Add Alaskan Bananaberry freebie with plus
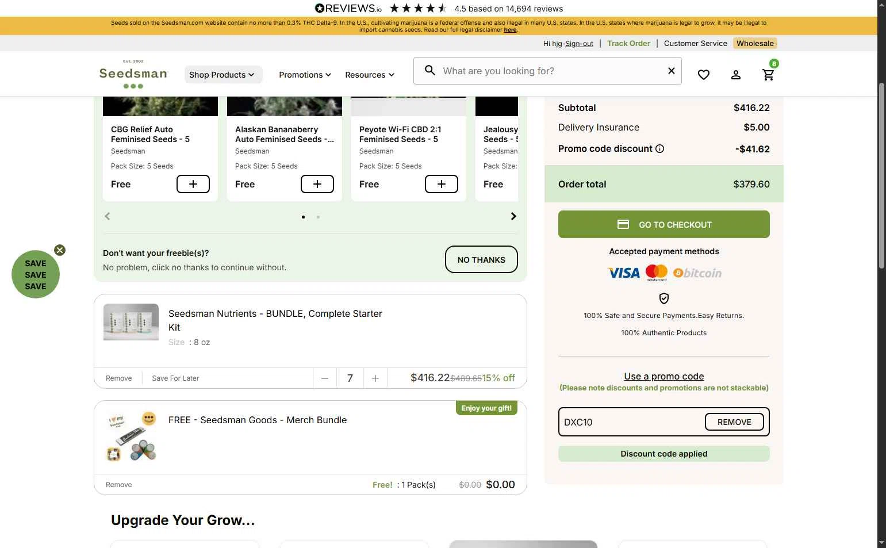The width and height of the screenshot is (886, 548). pos(317,184)
